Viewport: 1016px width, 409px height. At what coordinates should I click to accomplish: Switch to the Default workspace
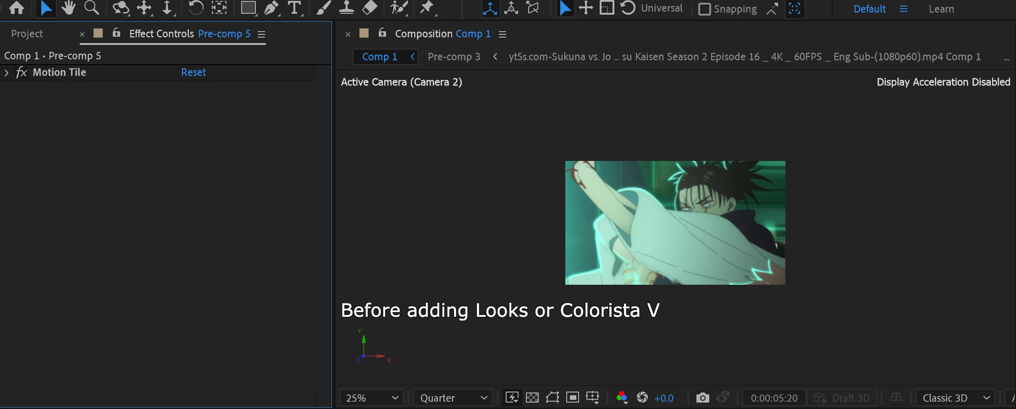869,9
